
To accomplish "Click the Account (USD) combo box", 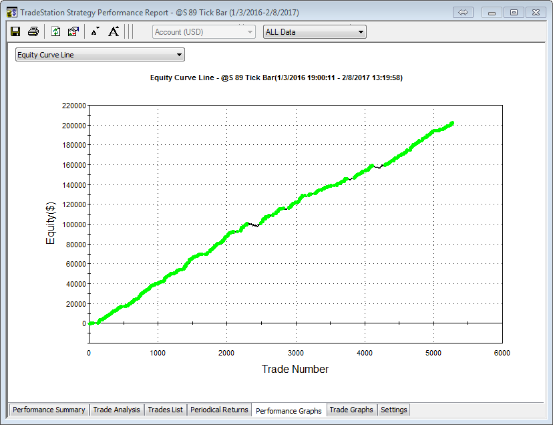I will tap(204, 32).
